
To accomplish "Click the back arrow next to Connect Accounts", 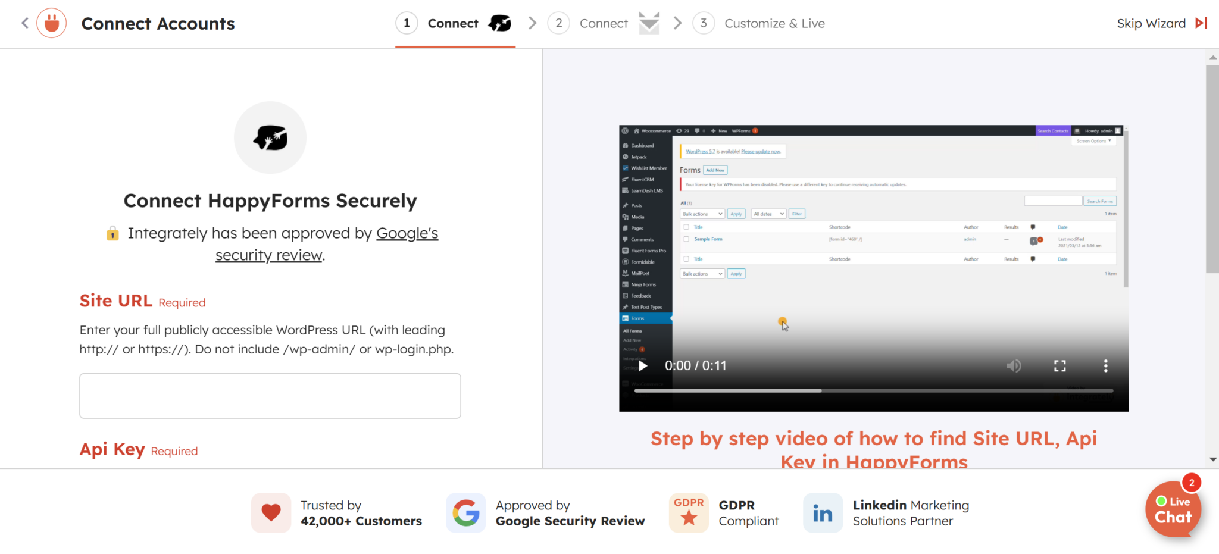I will [24, 23].
